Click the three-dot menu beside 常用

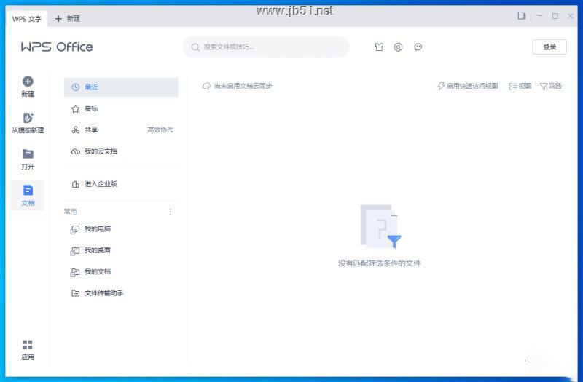point(171,212)
